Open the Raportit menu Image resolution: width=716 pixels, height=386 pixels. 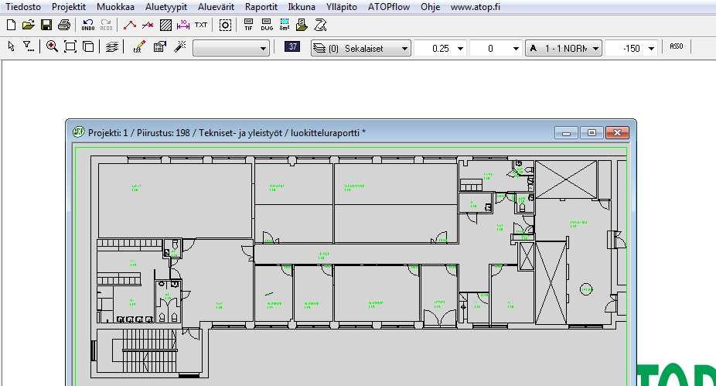[261, 7]
